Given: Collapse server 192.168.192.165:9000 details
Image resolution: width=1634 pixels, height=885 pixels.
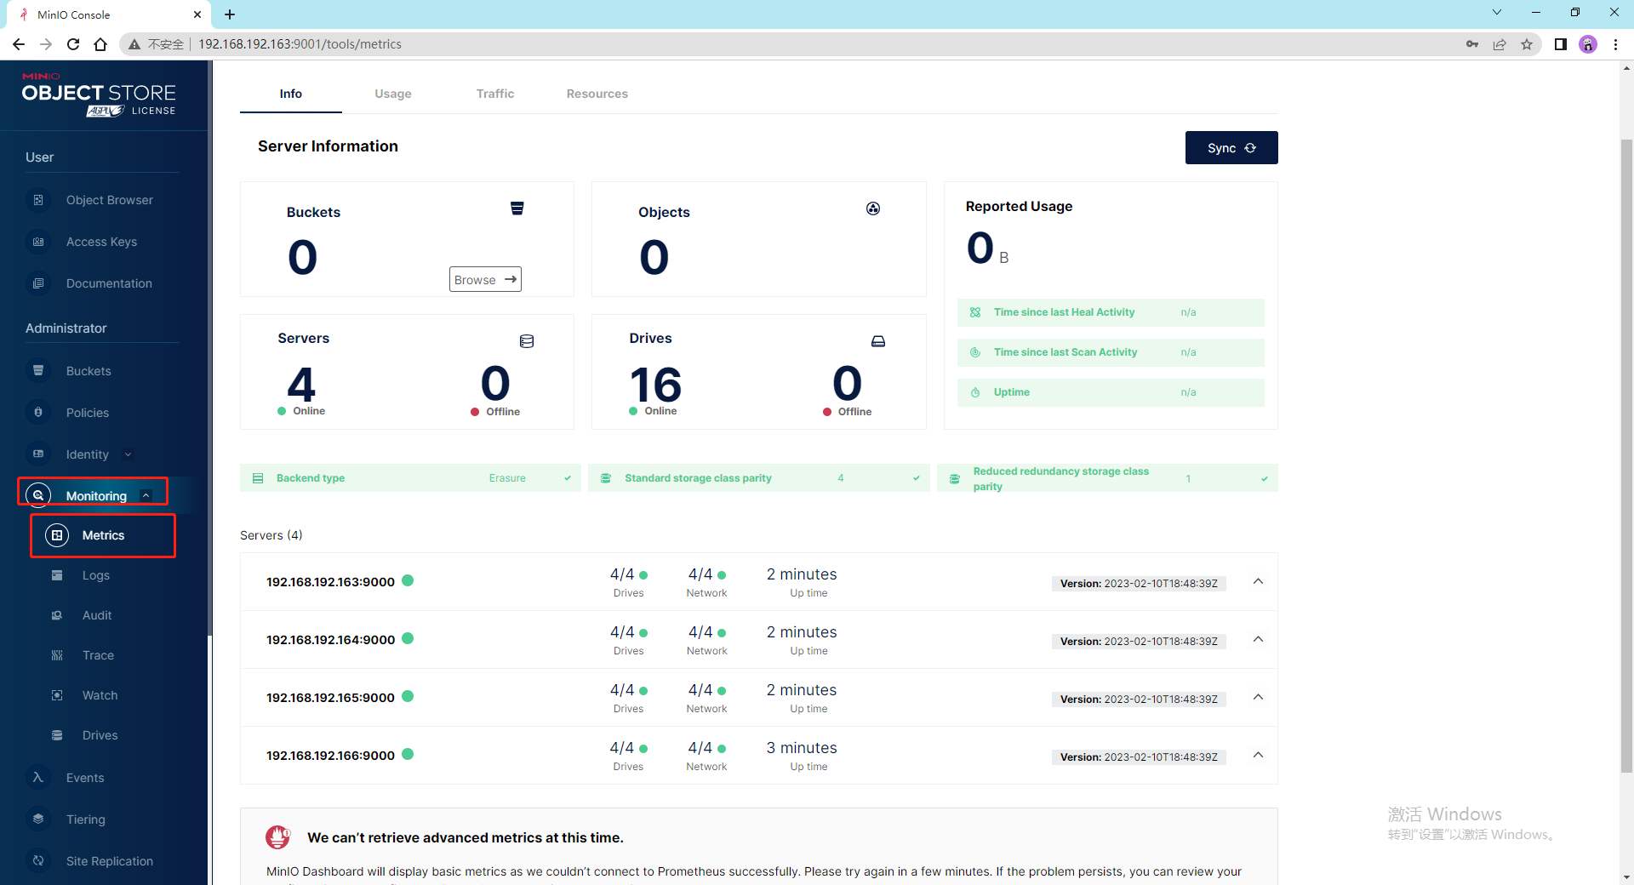Looking at the screenshot, I should point(1258,697).
